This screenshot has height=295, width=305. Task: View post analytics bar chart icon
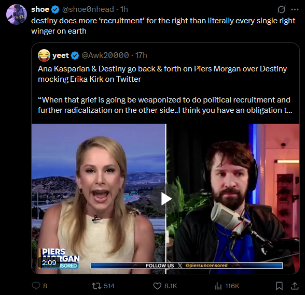[218, 286]
